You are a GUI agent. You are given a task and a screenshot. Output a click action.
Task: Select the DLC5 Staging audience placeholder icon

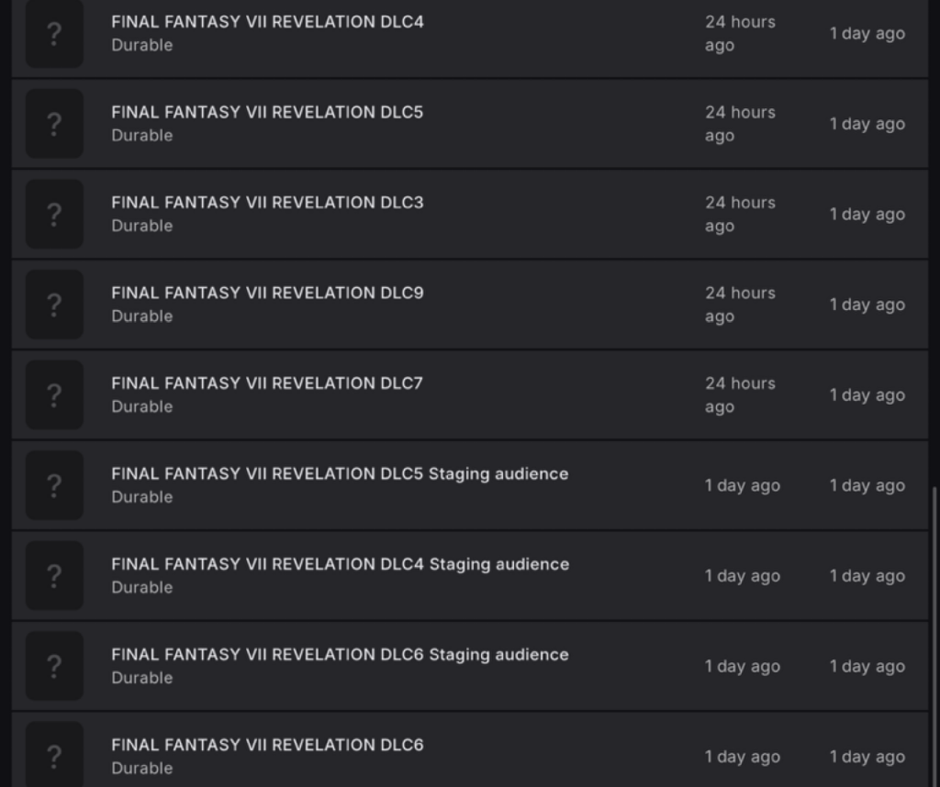(x=54, y=486)
